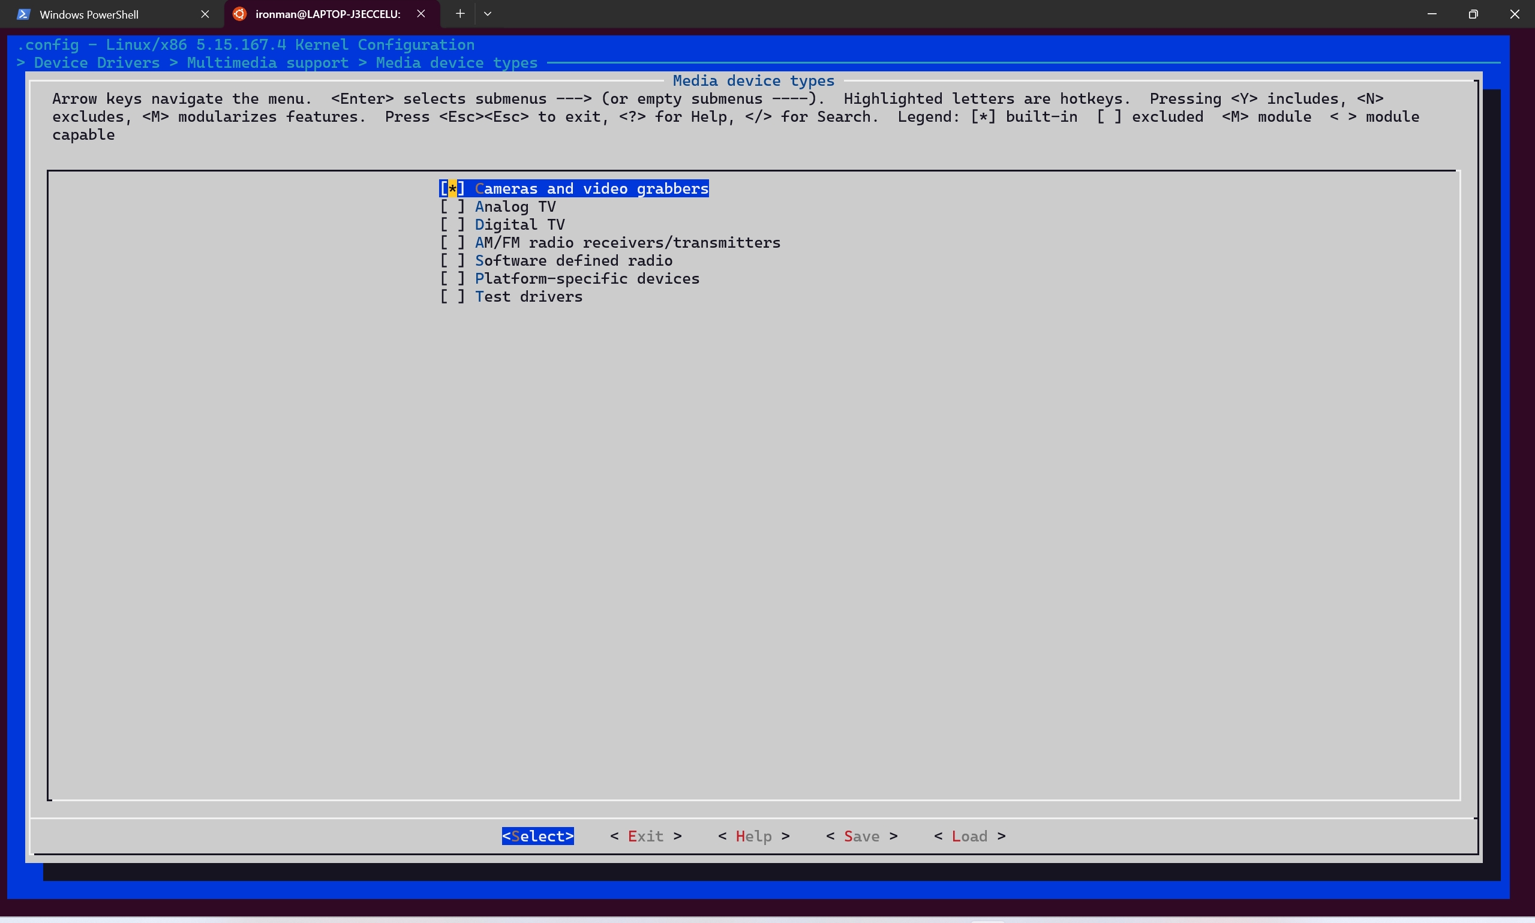This screenshot has width=1535, height=923.
Task: Close the Windows PowerShell tab
Action: tap(205, 14)
